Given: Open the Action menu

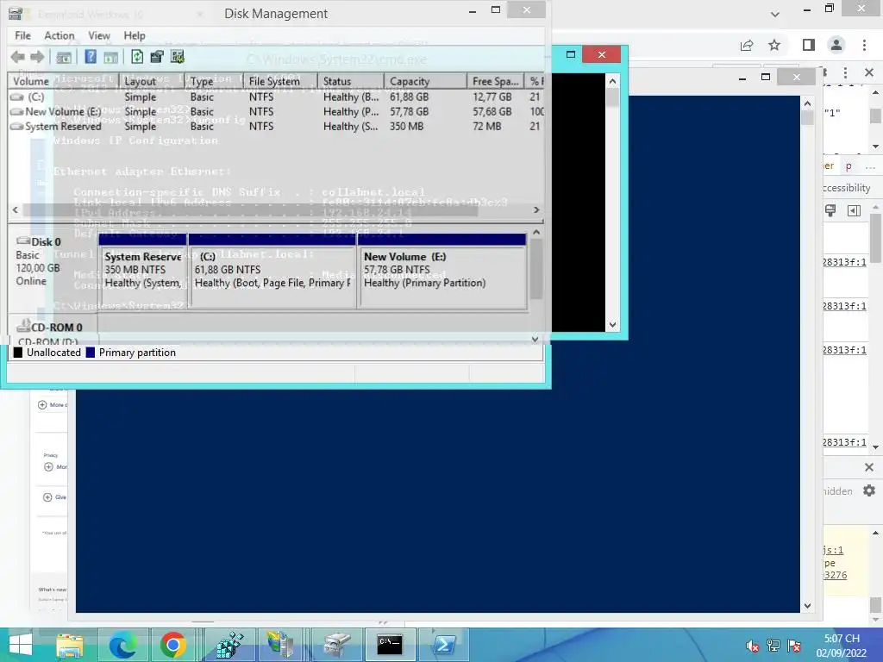Looking at the screenshot, I should click(59, 35).
